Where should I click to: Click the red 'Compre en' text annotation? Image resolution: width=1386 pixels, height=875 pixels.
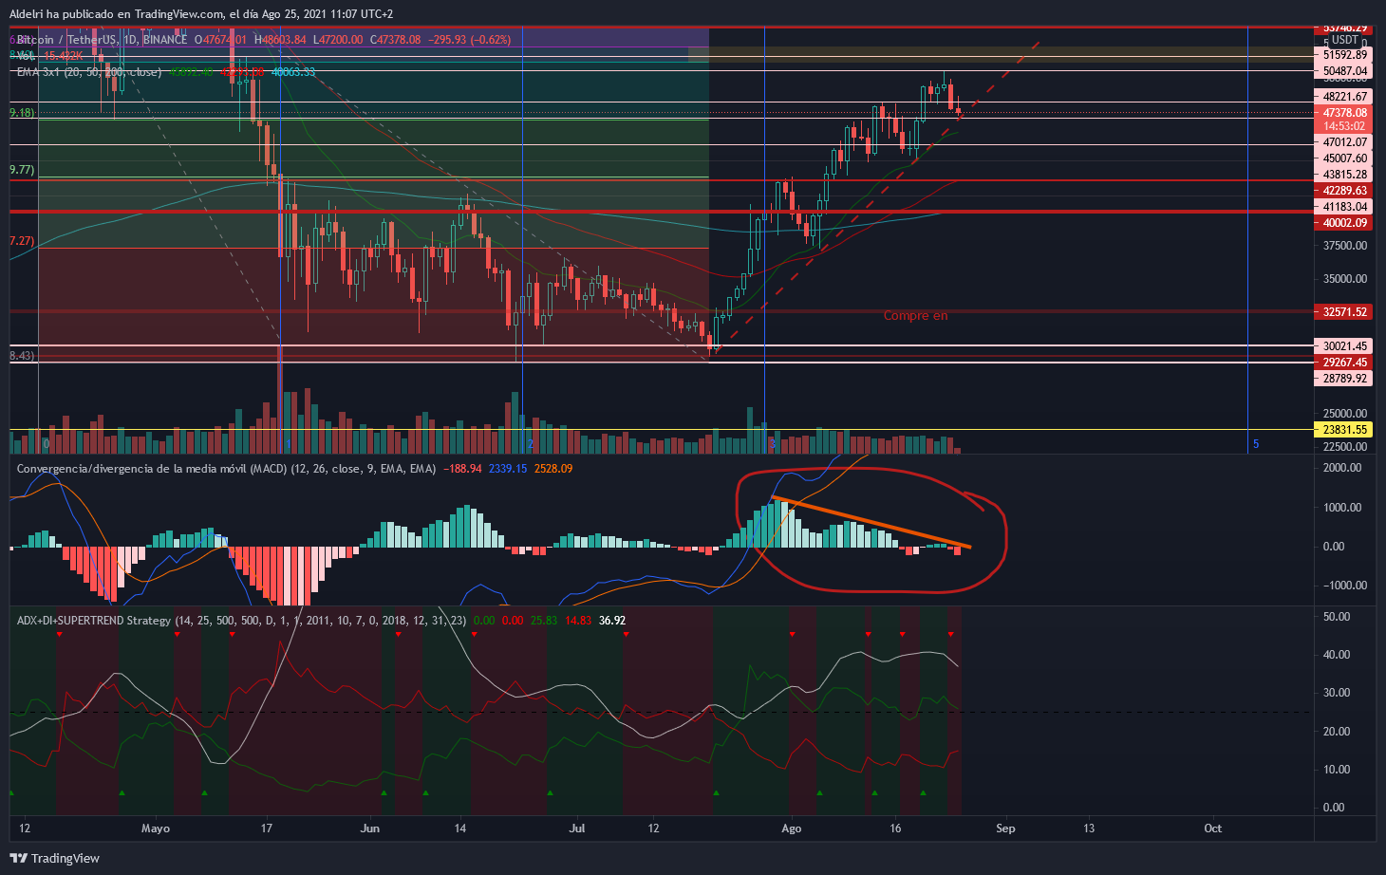pyautogui.click(x=915, y=316)
